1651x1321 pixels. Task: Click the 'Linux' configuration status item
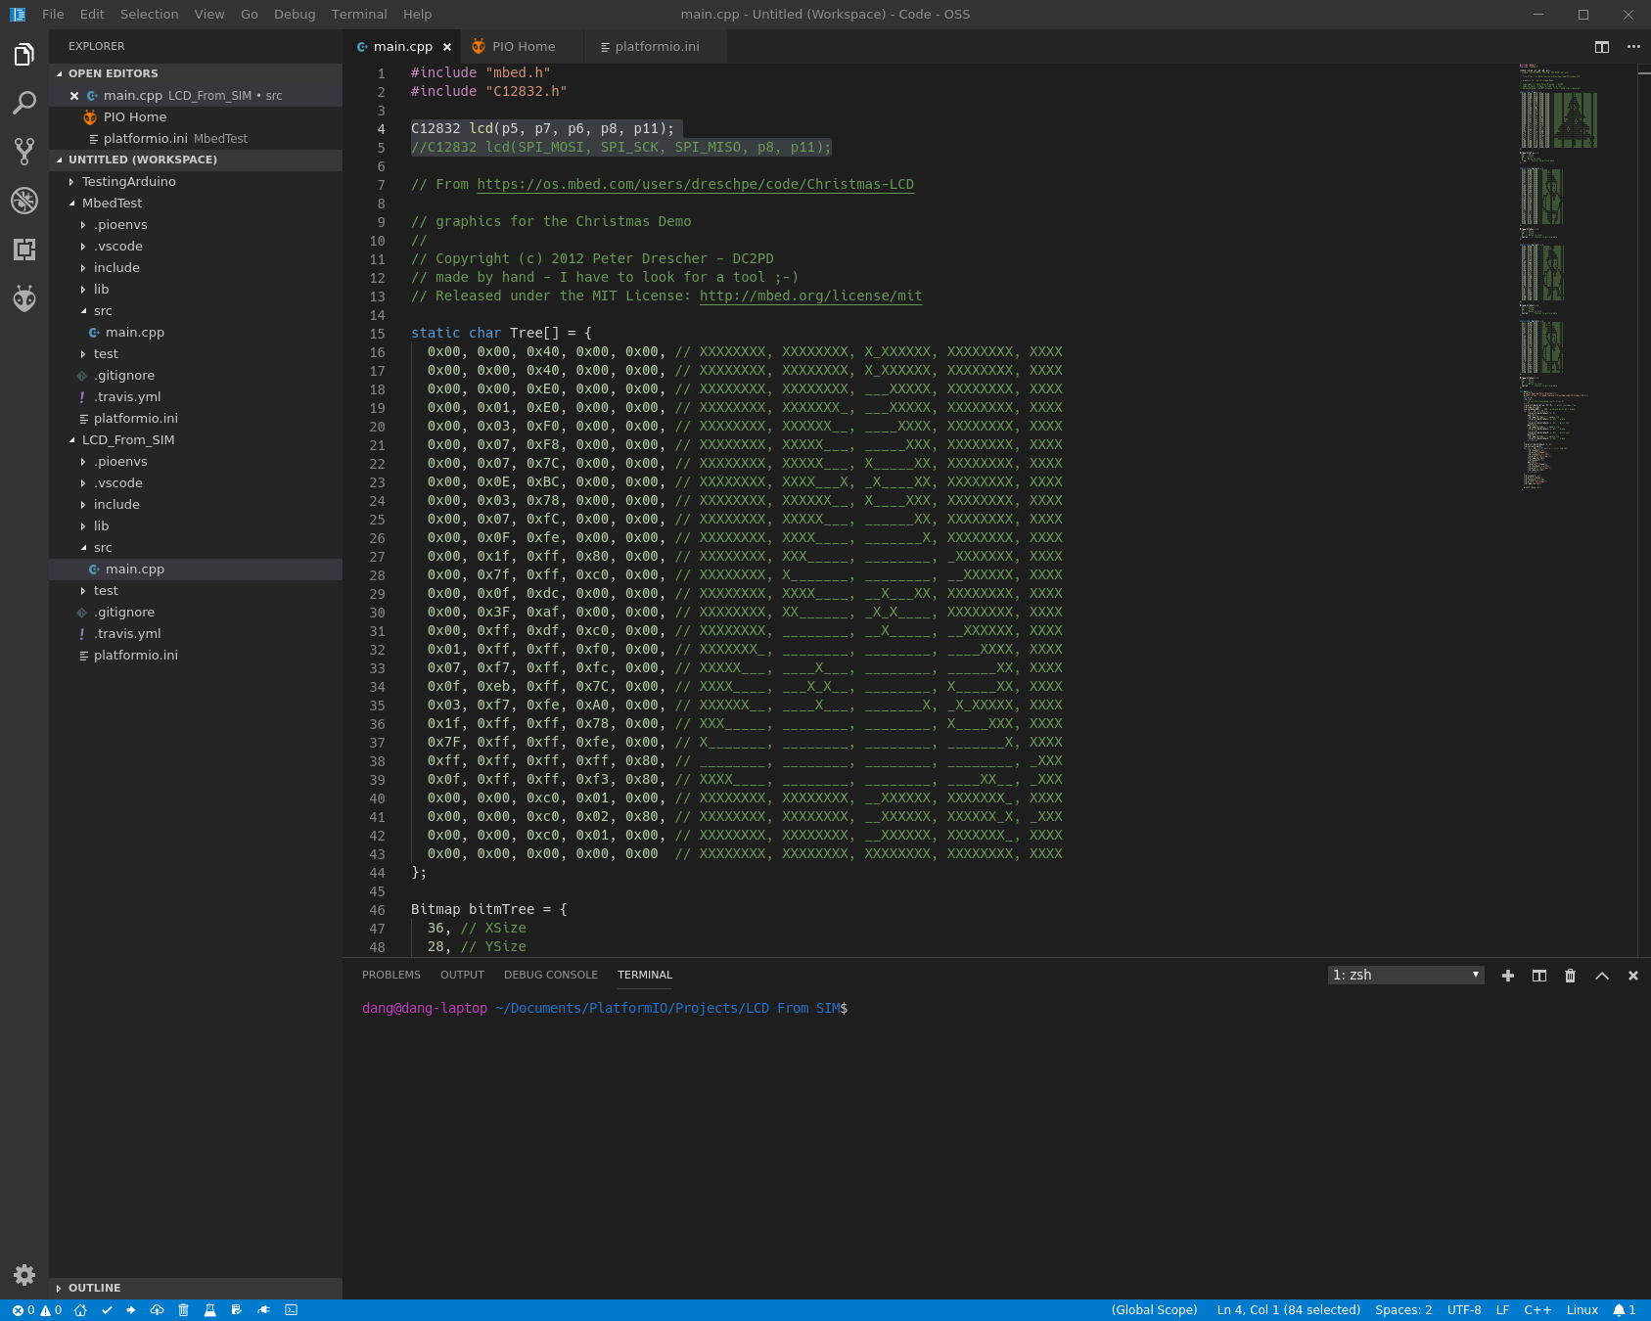pyautogui.click(x=1582, y=1310)
